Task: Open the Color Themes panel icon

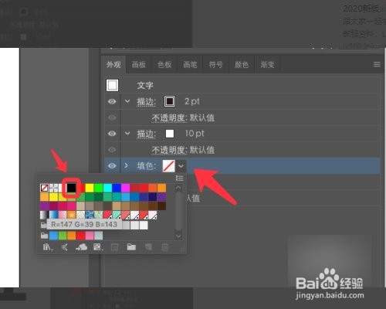Action: tap(65, 247)
